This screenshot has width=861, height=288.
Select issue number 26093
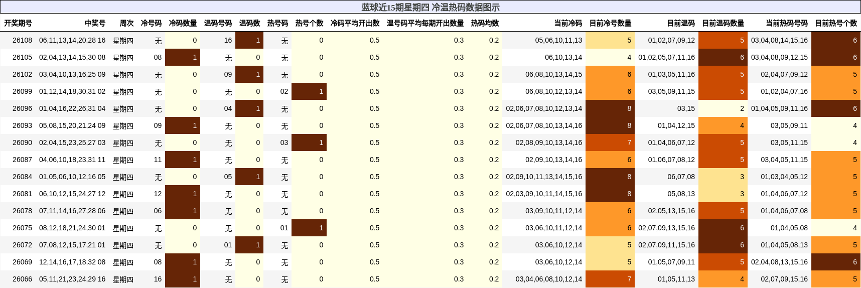(x=22, y=125)
